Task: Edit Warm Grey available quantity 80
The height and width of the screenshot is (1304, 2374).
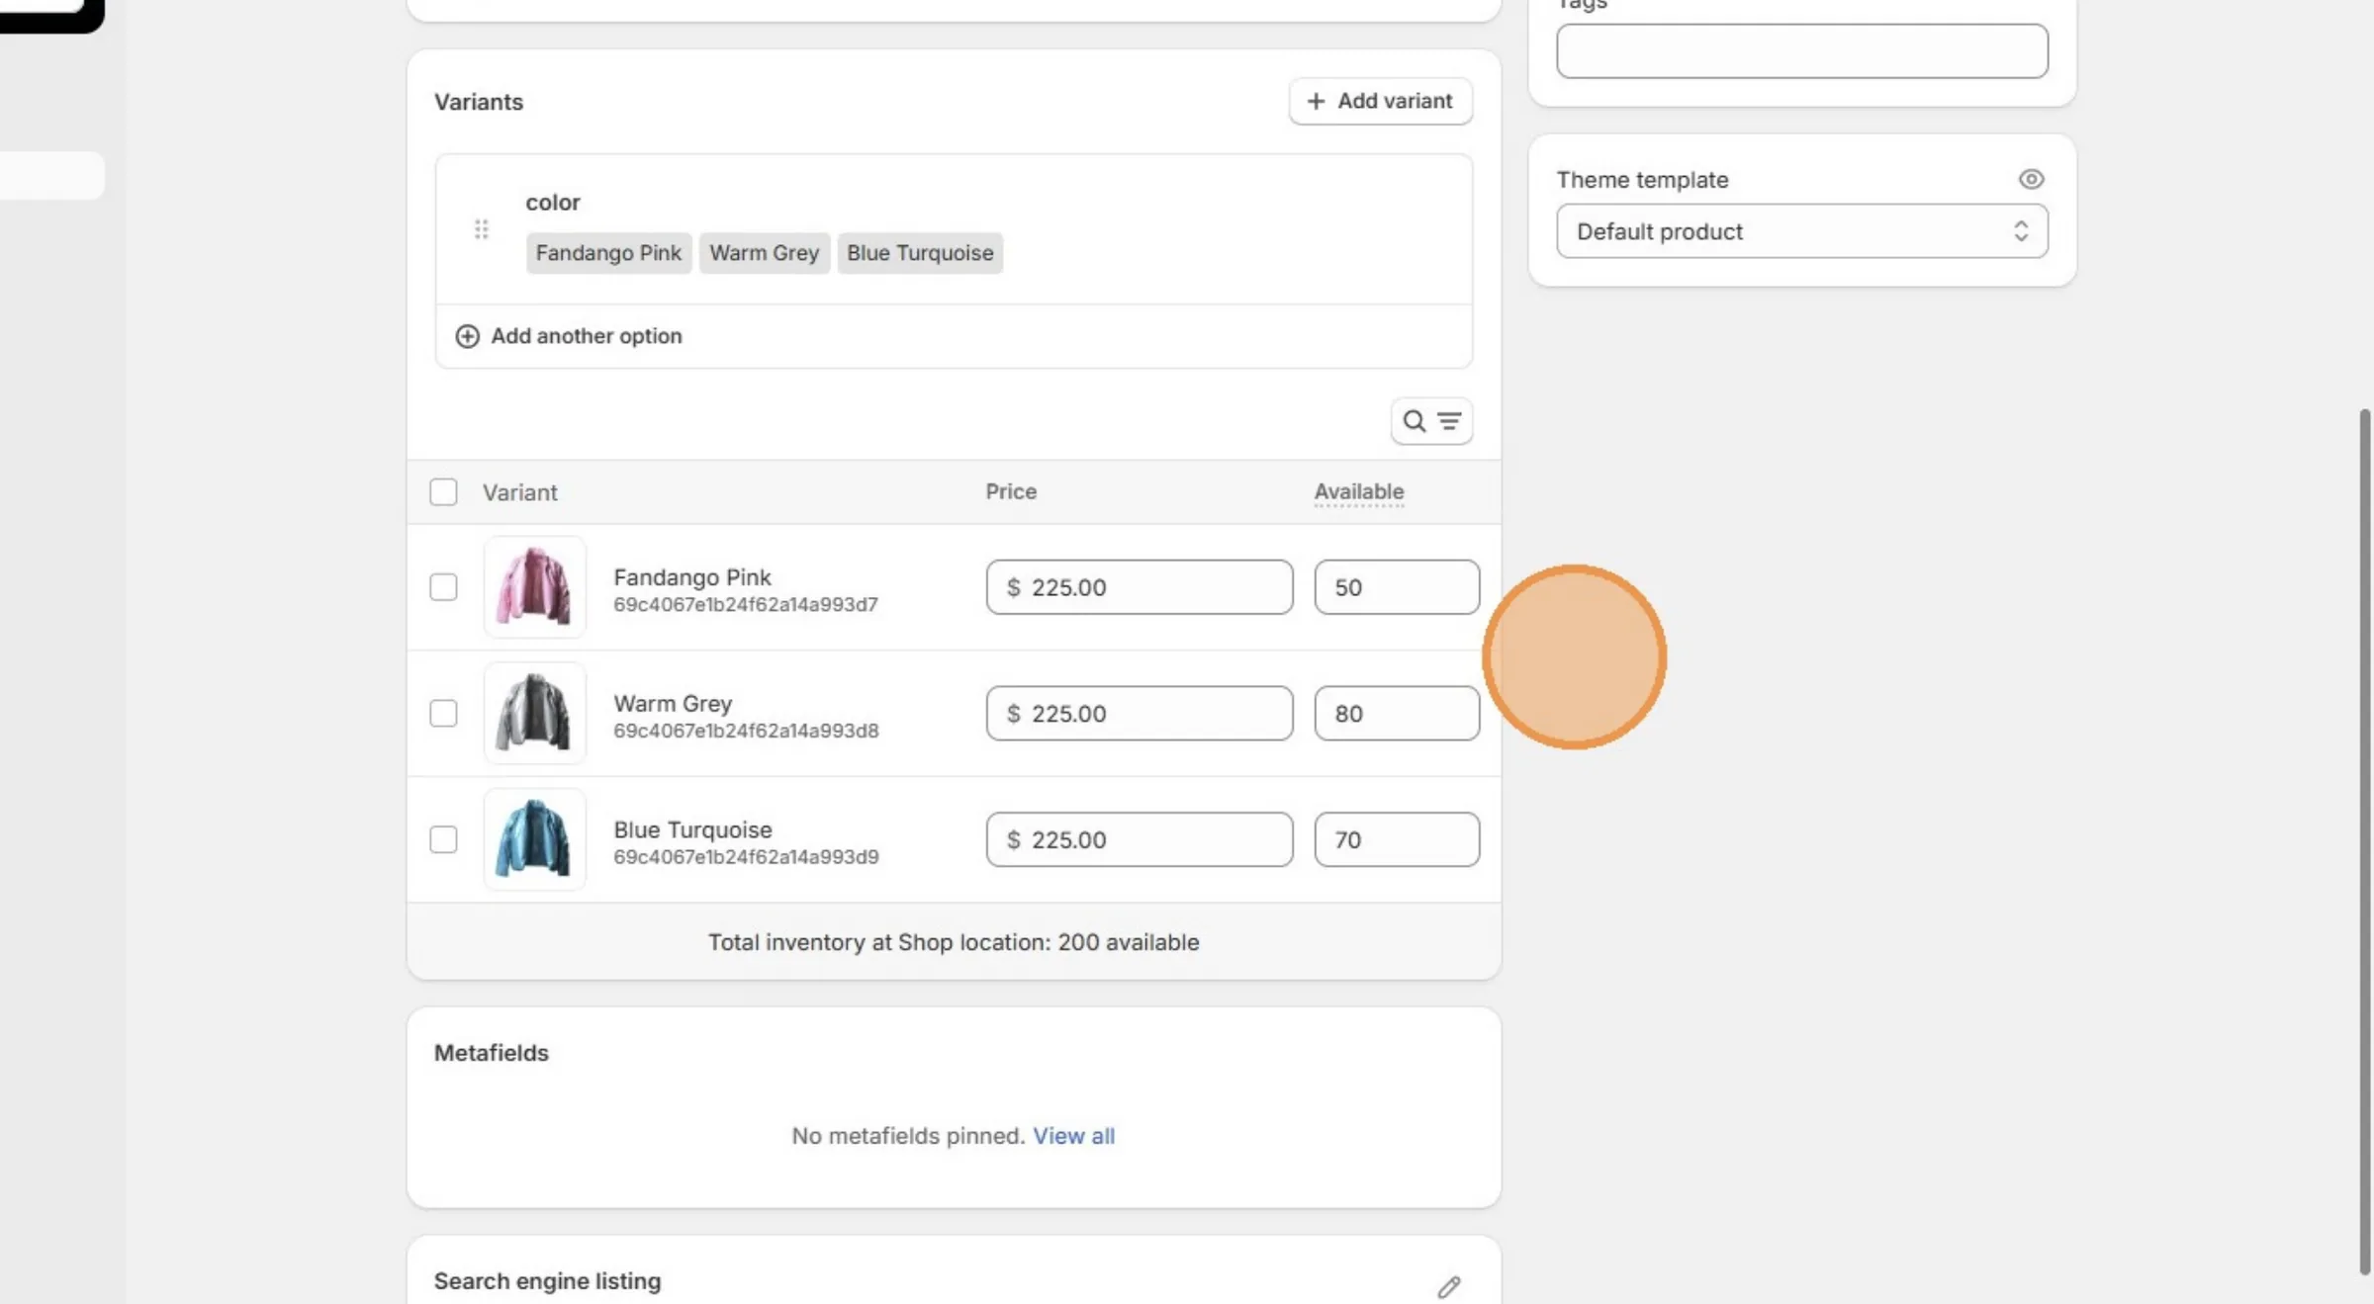Action: [x=1397, y=714]
